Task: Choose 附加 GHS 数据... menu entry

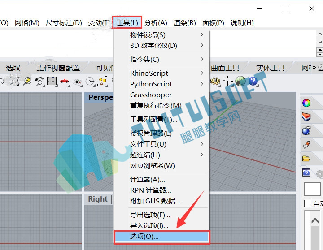Action: pos(161,201)
